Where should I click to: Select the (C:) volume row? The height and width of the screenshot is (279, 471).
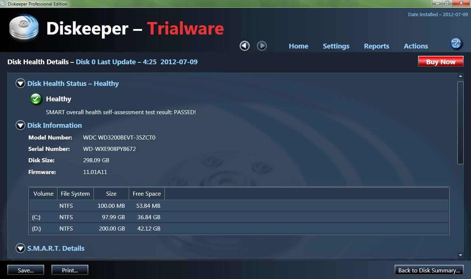[239, 217]
